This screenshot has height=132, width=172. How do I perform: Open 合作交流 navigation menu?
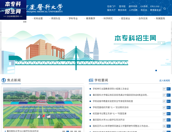pyautogui.click(x=143, y=18)
